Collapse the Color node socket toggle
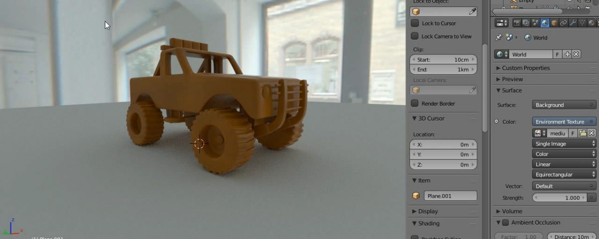This screenshot has height=239, width=599. pyautogui.click(x=496, y=121)
